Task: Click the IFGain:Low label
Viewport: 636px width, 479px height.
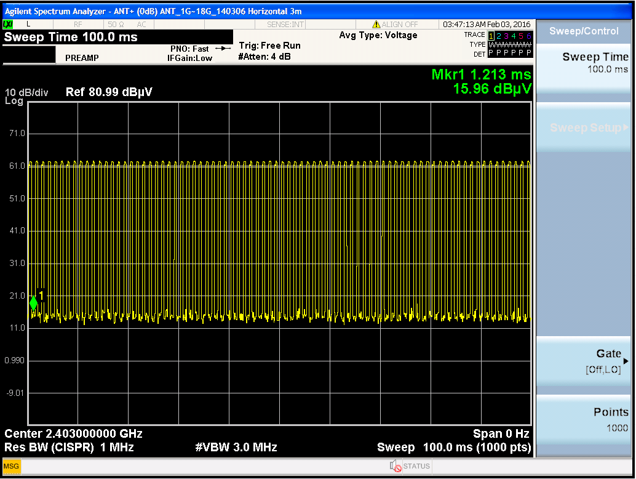Action: point(190,58)
